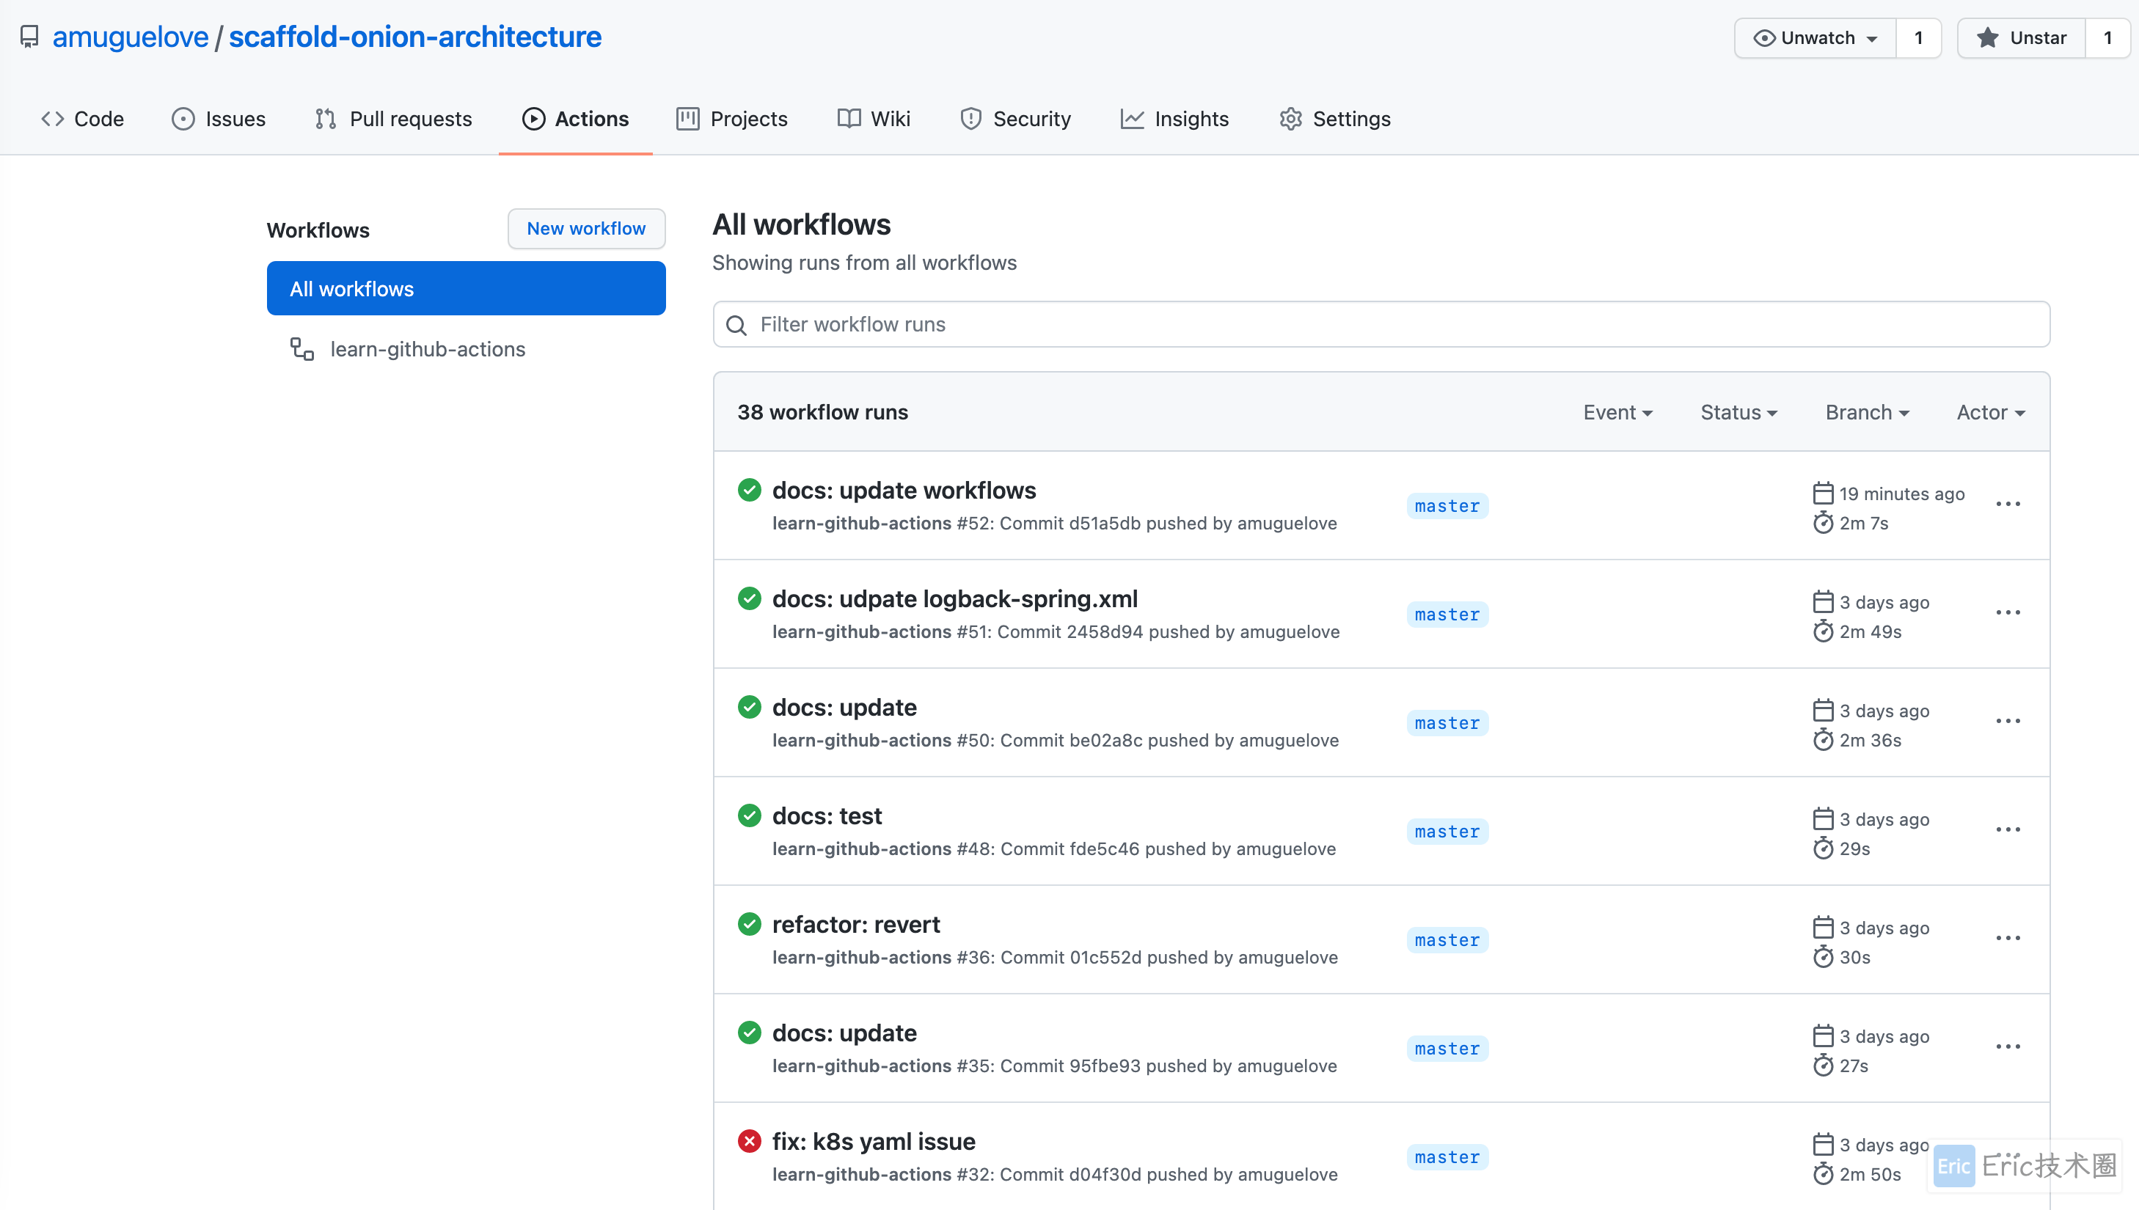The width and height of the screenshot is (2139, 1210).
Task: Click the calendar icon on run #48 row
Action: [1822, 819]
